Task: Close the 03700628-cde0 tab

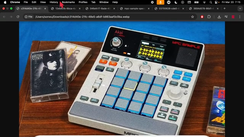Action: [x=183, y=8]
